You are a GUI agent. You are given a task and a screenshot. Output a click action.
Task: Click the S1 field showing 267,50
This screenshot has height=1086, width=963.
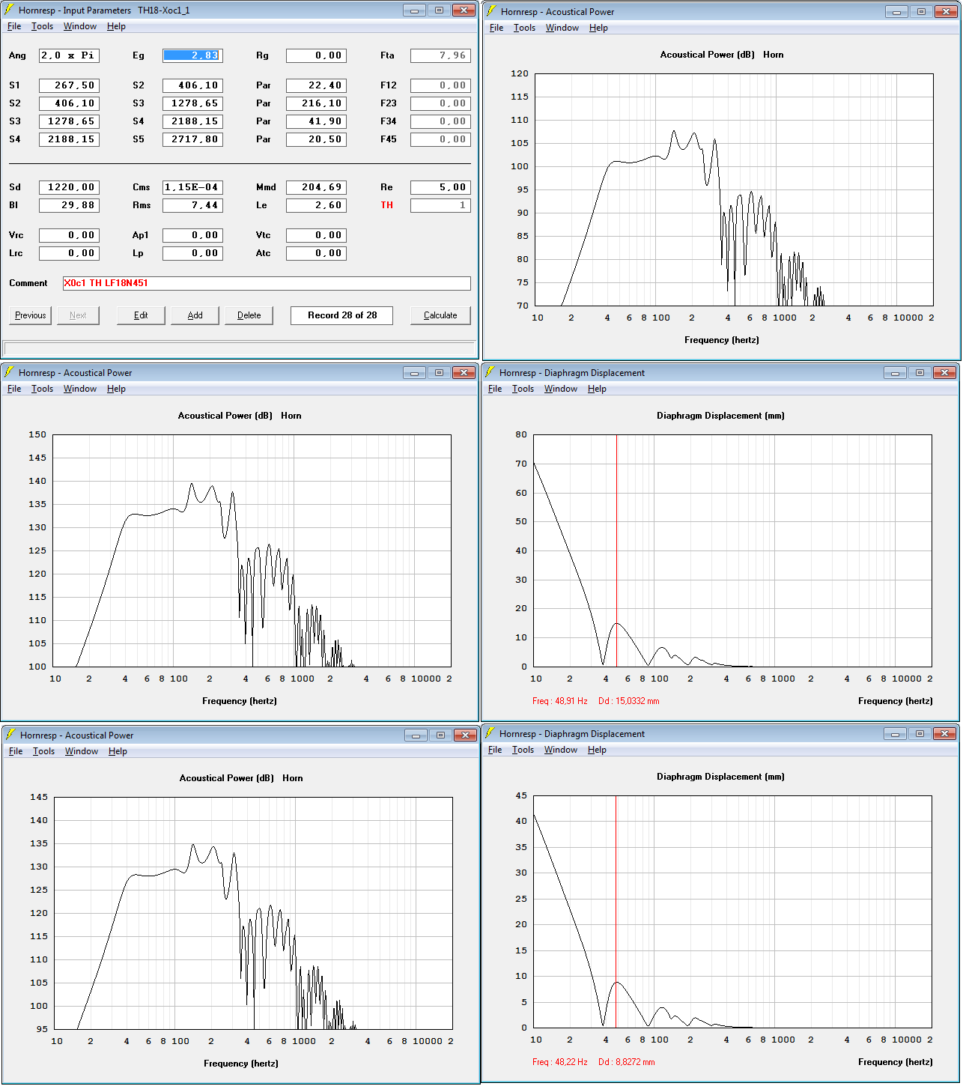[x=69, y=85]
